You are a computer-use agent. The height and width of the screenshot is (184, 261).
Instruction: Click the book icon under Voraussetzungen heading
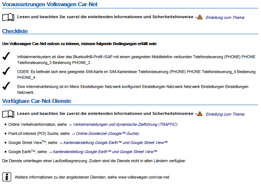pyautogui.click(x=8, y=17)
